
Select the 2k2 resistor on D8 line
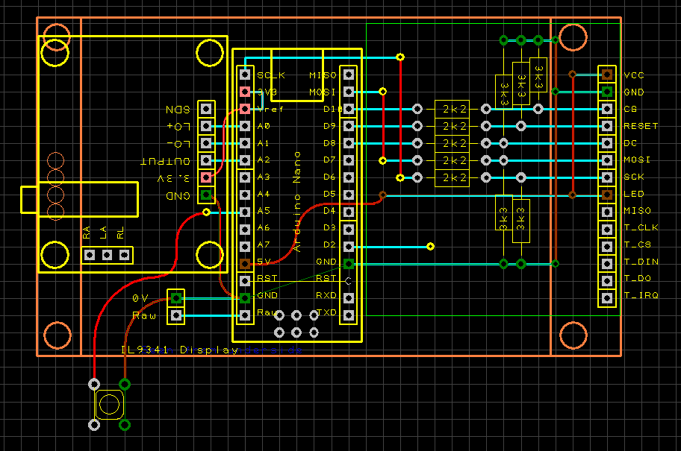coord(452,143)
